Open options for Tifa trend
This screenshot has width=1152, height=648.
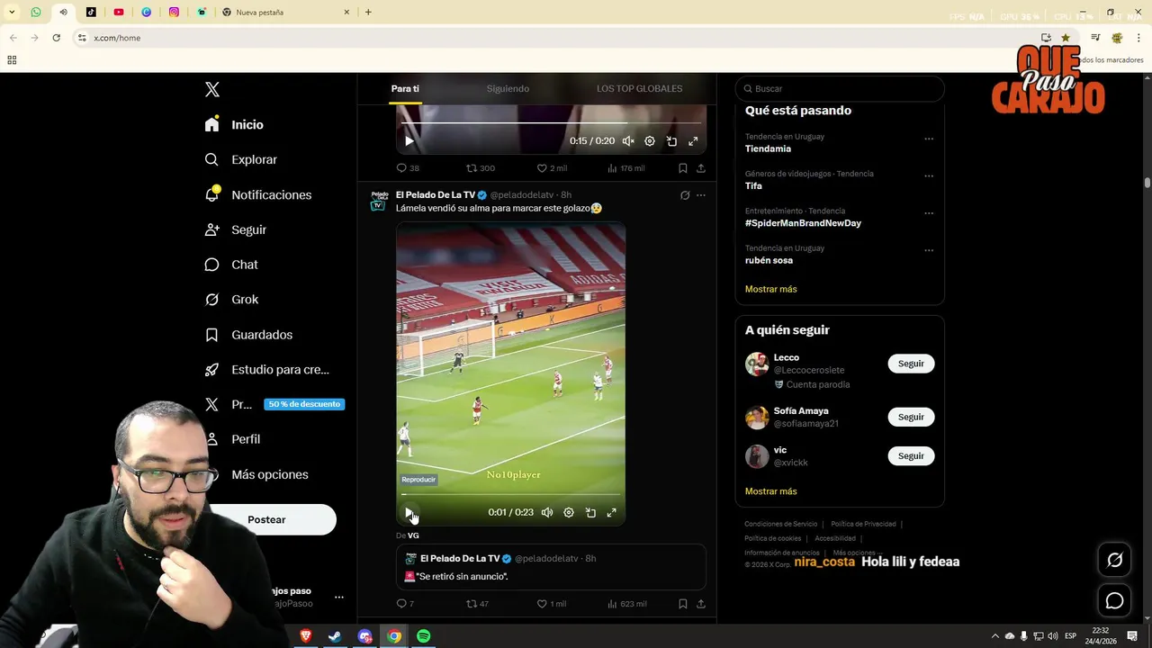pos(929,176)
